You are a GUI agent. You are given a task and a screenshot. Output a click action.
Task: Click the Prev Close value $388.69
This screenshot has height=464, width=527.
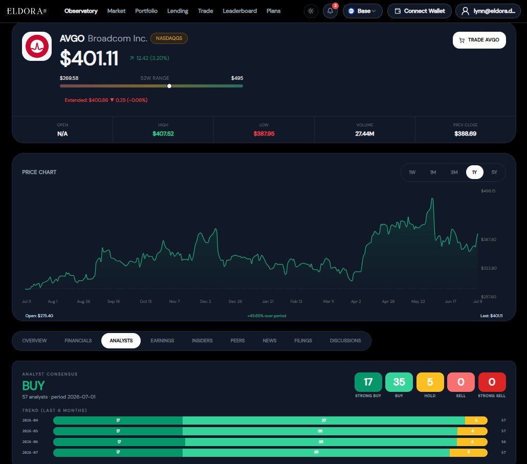(x=465, y=134)
